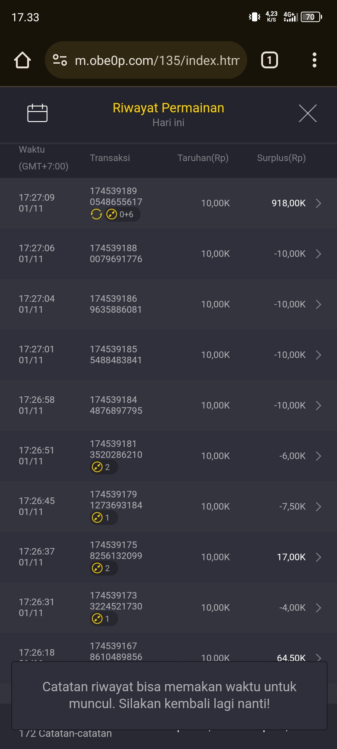
Task: Open the browser tab switcher showing 1
Action: 269,60
